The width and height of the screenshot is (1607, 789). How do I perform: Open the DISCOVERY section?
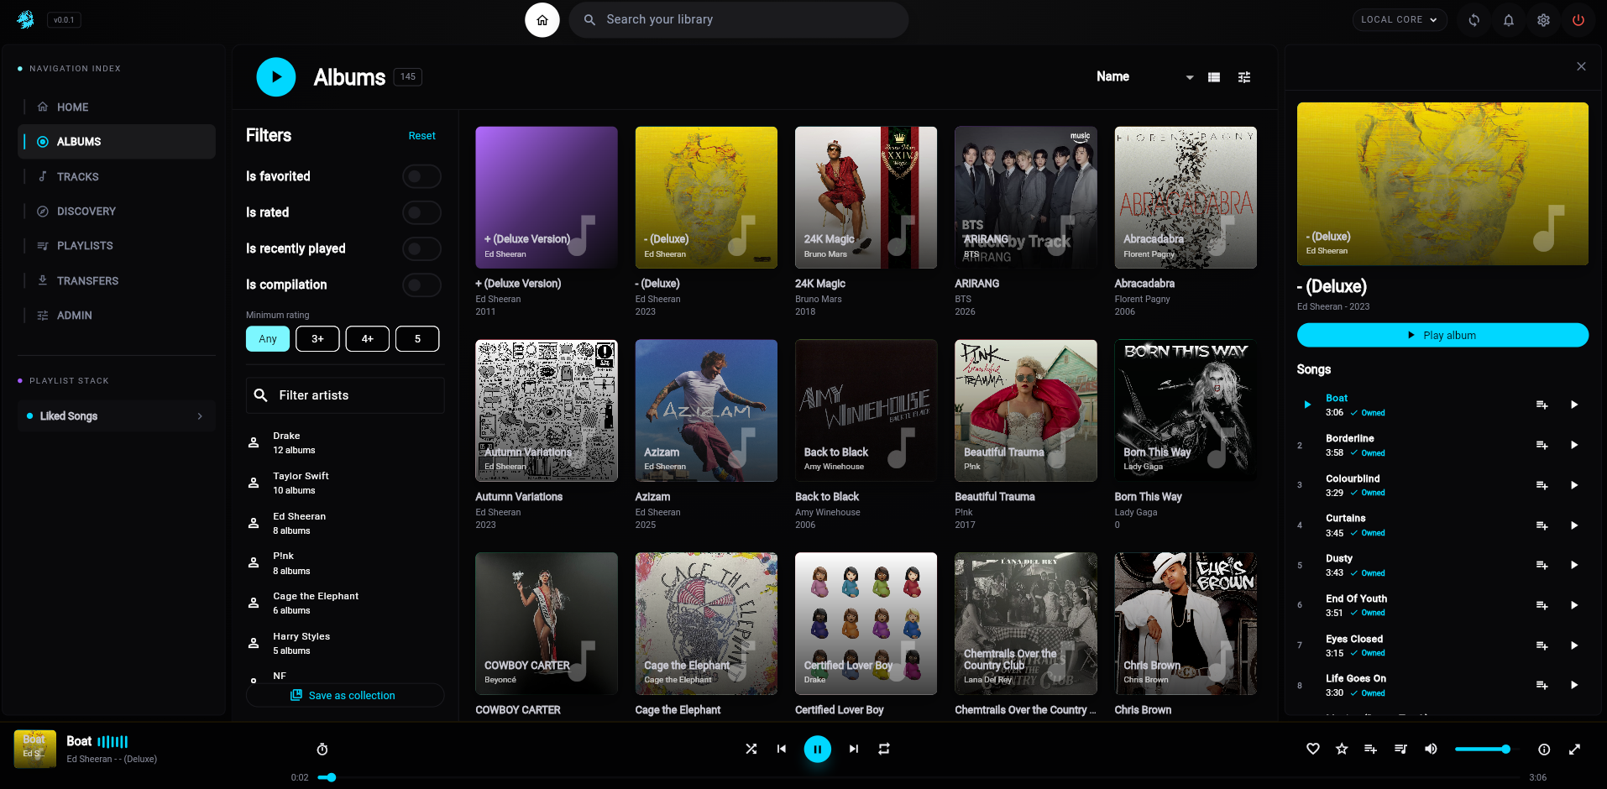117,212
